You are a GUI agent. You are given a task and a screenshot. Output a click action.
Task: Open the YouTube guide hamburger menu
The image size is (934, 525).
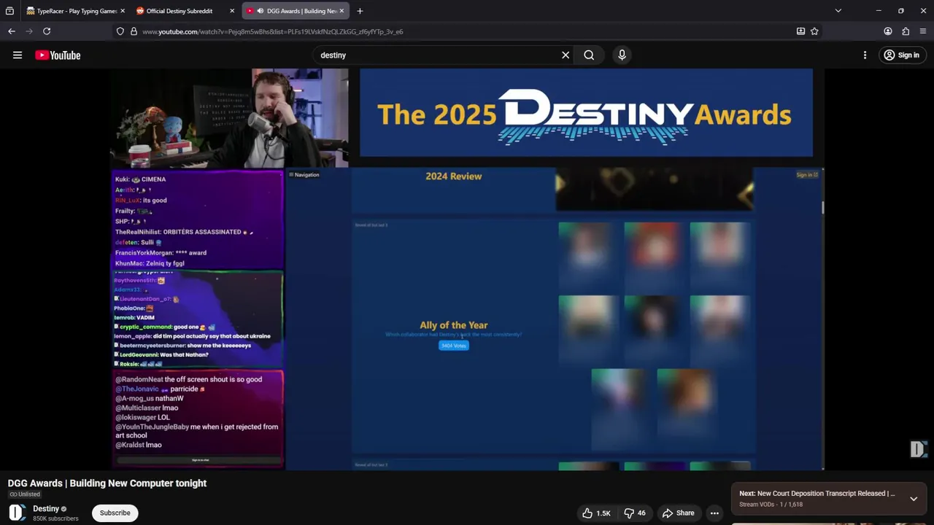(18, 55)
